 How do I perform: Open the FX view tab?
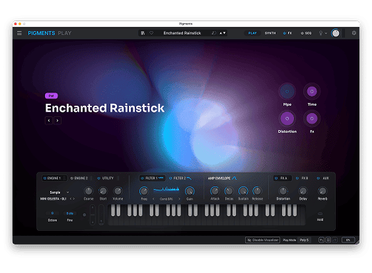coord(289,33)
